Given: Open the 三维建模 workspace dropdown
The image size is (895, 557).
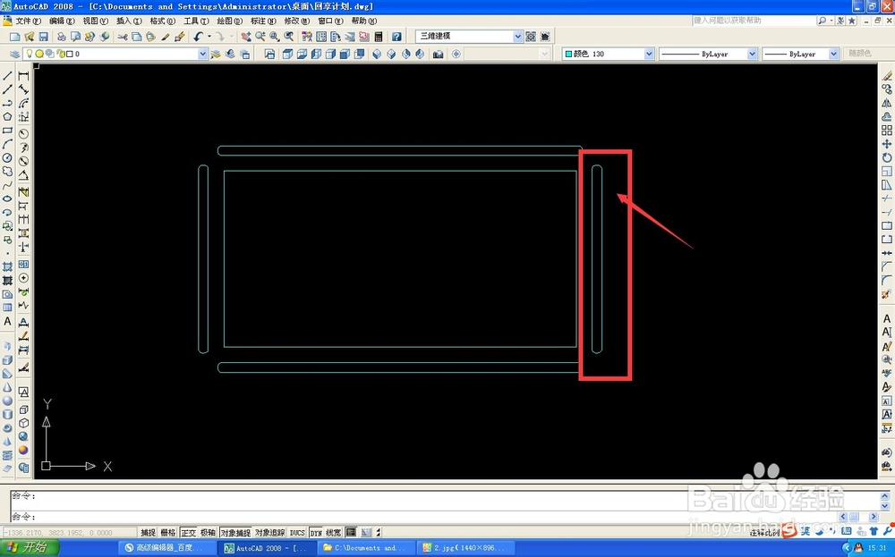Looking at the screenshot, I should click(517, 36).
